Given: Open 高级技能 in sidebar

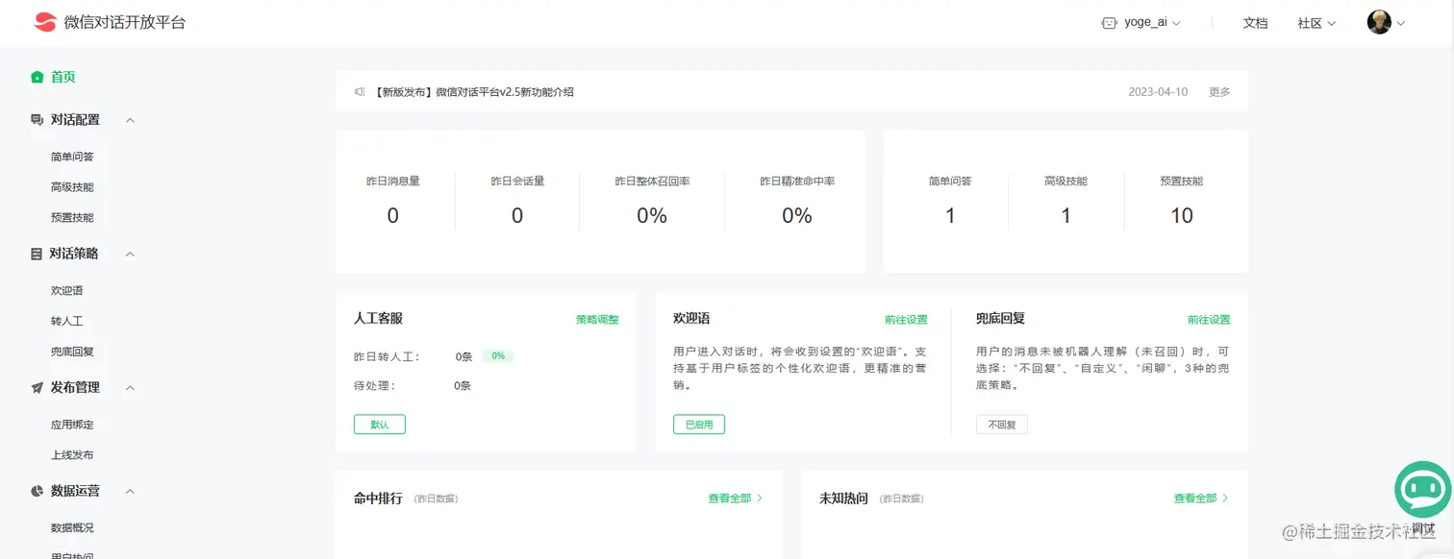Looking at the screenshot, I should click(x=72, y=187).
